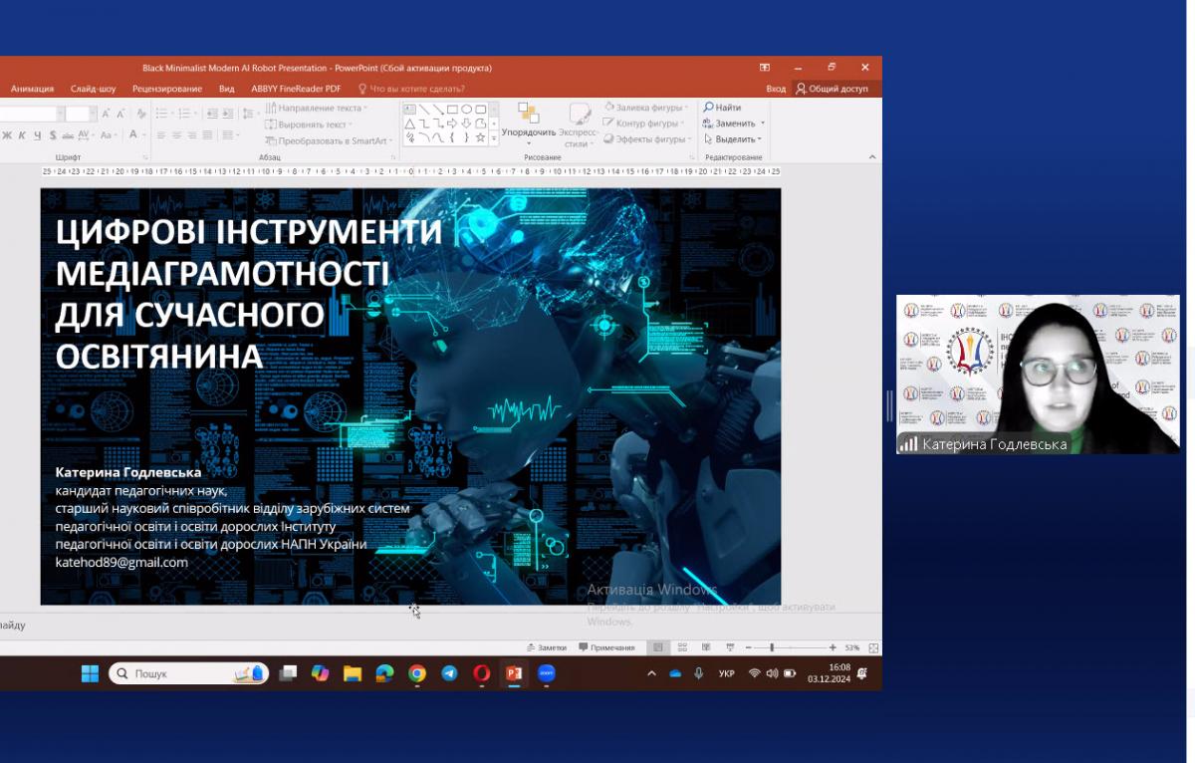Select the right arrow shape
Screen dimensions: 1195x763
click(x=452, y=124)
